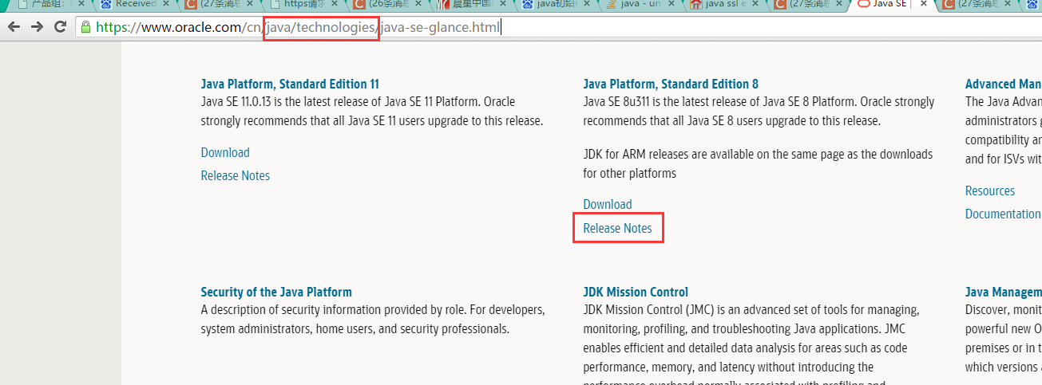Viewport: 1042px width, 385px height.
Task: Switch to the (26条消息 tab
Action: (388, 4)
